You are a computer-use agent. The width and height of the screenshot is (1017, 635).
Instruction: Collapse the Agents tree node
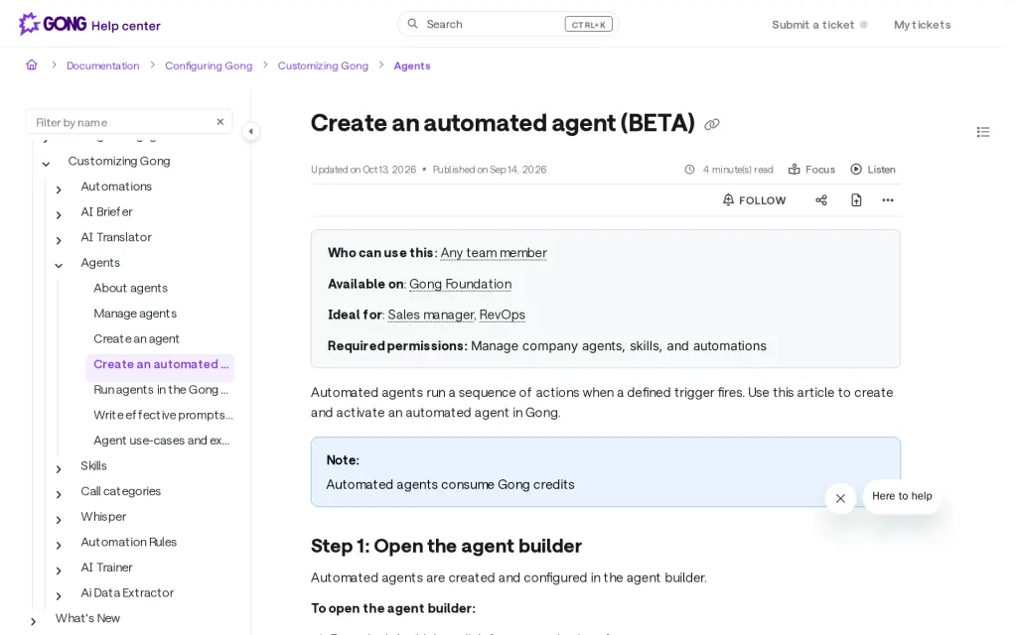59,266
